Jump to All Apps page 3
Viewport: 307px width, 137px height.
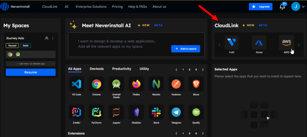(x=196, y=70)
